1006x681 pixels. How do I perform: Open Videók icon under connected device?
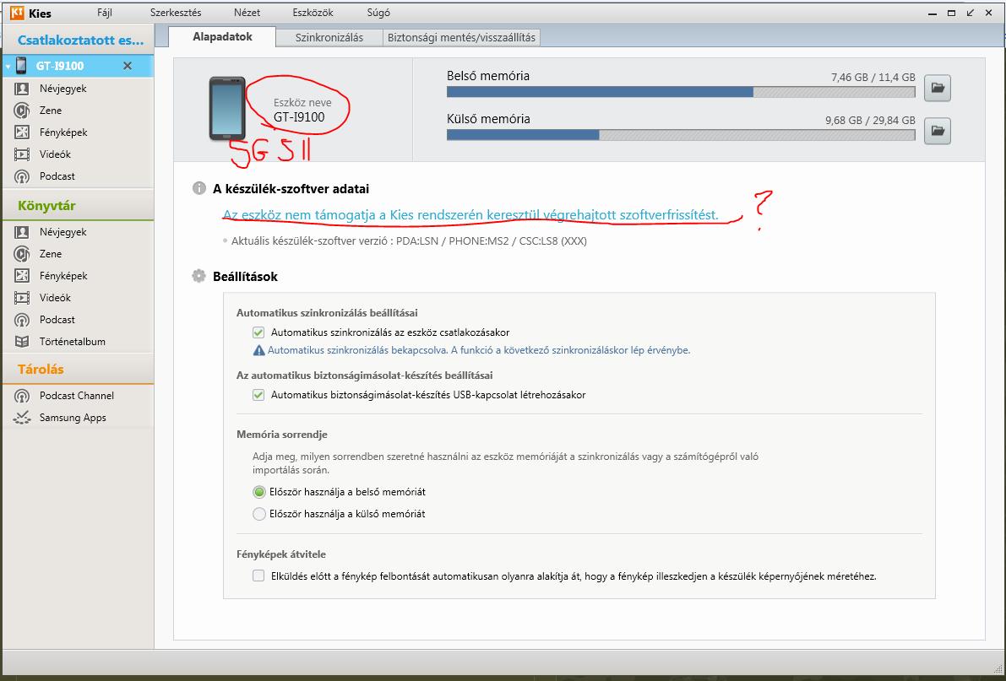point(22,154)
